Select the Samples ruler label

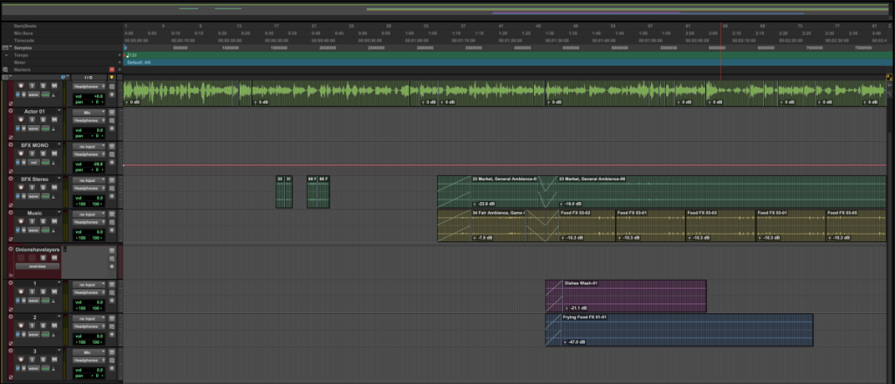pos(24,47)
